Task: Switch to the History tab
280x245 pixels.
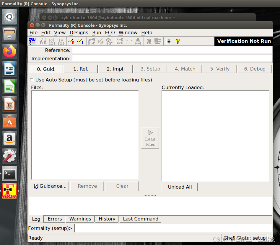Action: [x=107, y=219]
